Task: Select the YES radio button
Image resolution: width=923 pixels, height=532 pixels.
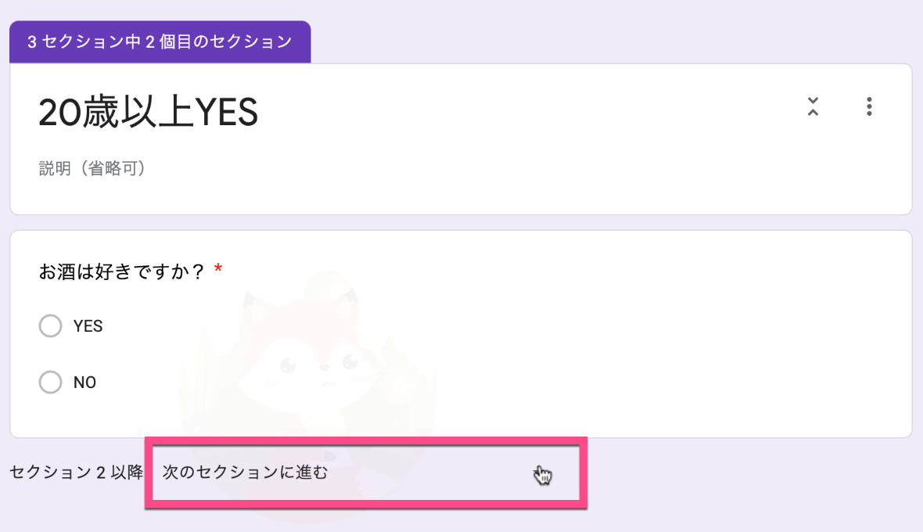Action: [51, 325]
